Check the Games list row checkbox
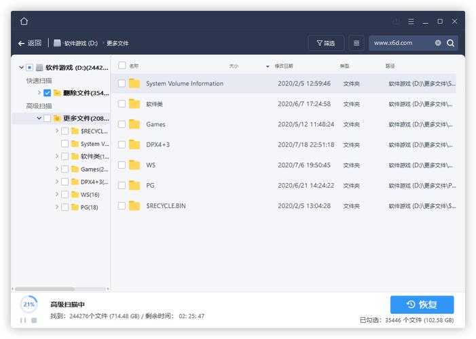Viewport: 476px width, 339px height. [x=122, y=124]
